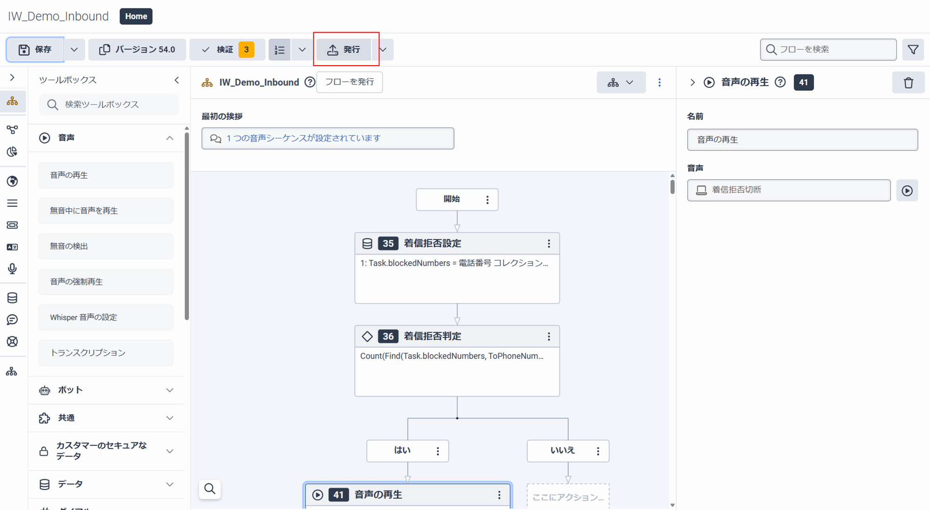Click the 名前 field containing 音声の再生

point(803,140)
